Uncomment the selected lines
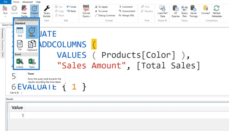The width and height of the screenshot is (229, 131). click(x=127, y=11)
